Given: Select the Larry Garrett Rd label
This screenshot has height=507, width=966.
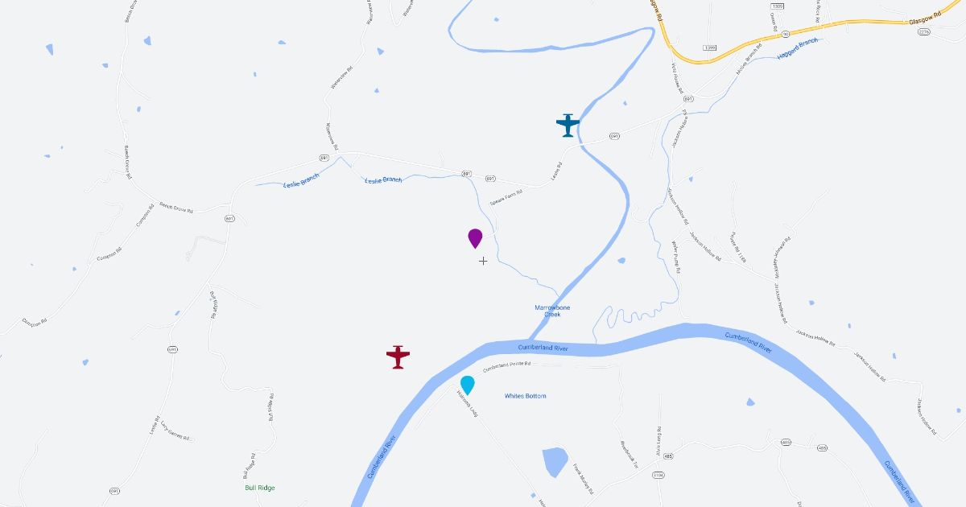Looking at the screenshot, I should 175,431.
